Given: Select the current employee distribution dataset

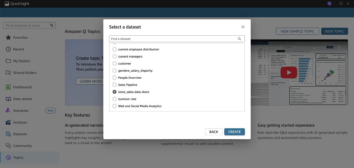Looking at the screenshot, I should [115, 49].
